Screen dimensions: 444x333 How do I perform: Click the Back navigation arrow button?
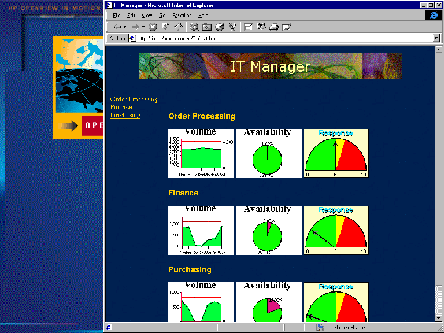[x=117, y=27]
